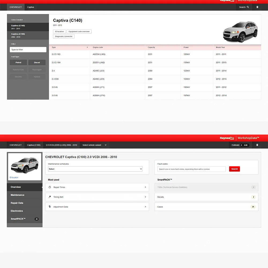Toggle the Hydrogen fuel type filter
Screen dimensions: 268x268
coord(37,70)
